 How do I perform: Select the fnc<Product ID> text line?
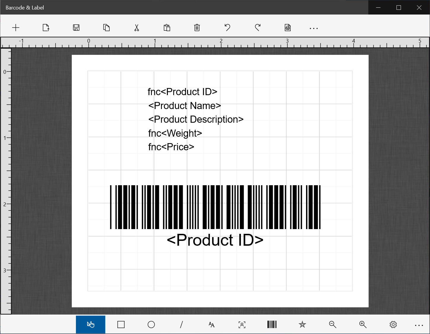182,92
